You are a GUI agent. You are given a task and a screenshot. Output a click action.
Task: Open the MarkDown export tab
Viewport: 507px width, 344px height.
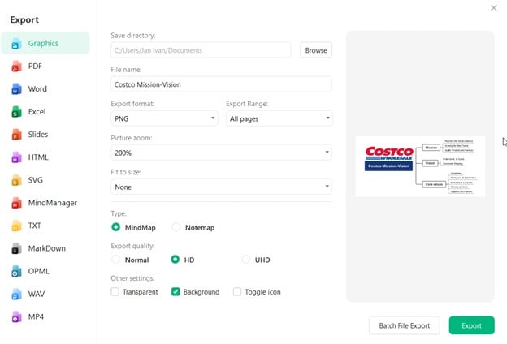(x=46, y=248)
